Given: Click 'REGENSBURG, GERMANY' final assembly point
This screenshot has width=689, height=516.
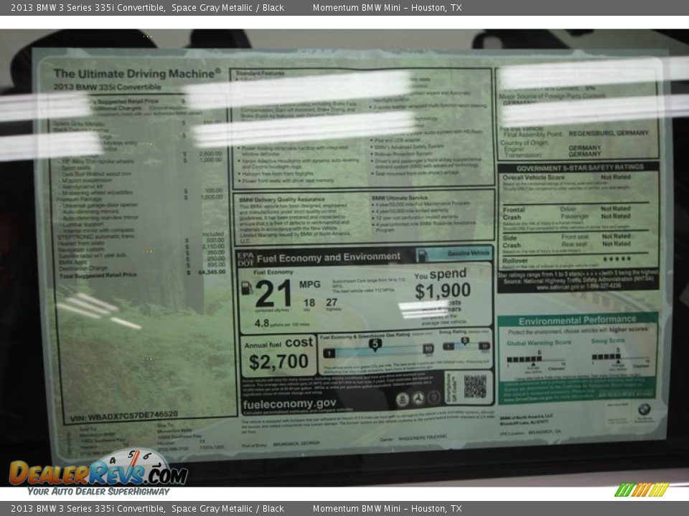Looking at the screenshot, I should [609, 133].
